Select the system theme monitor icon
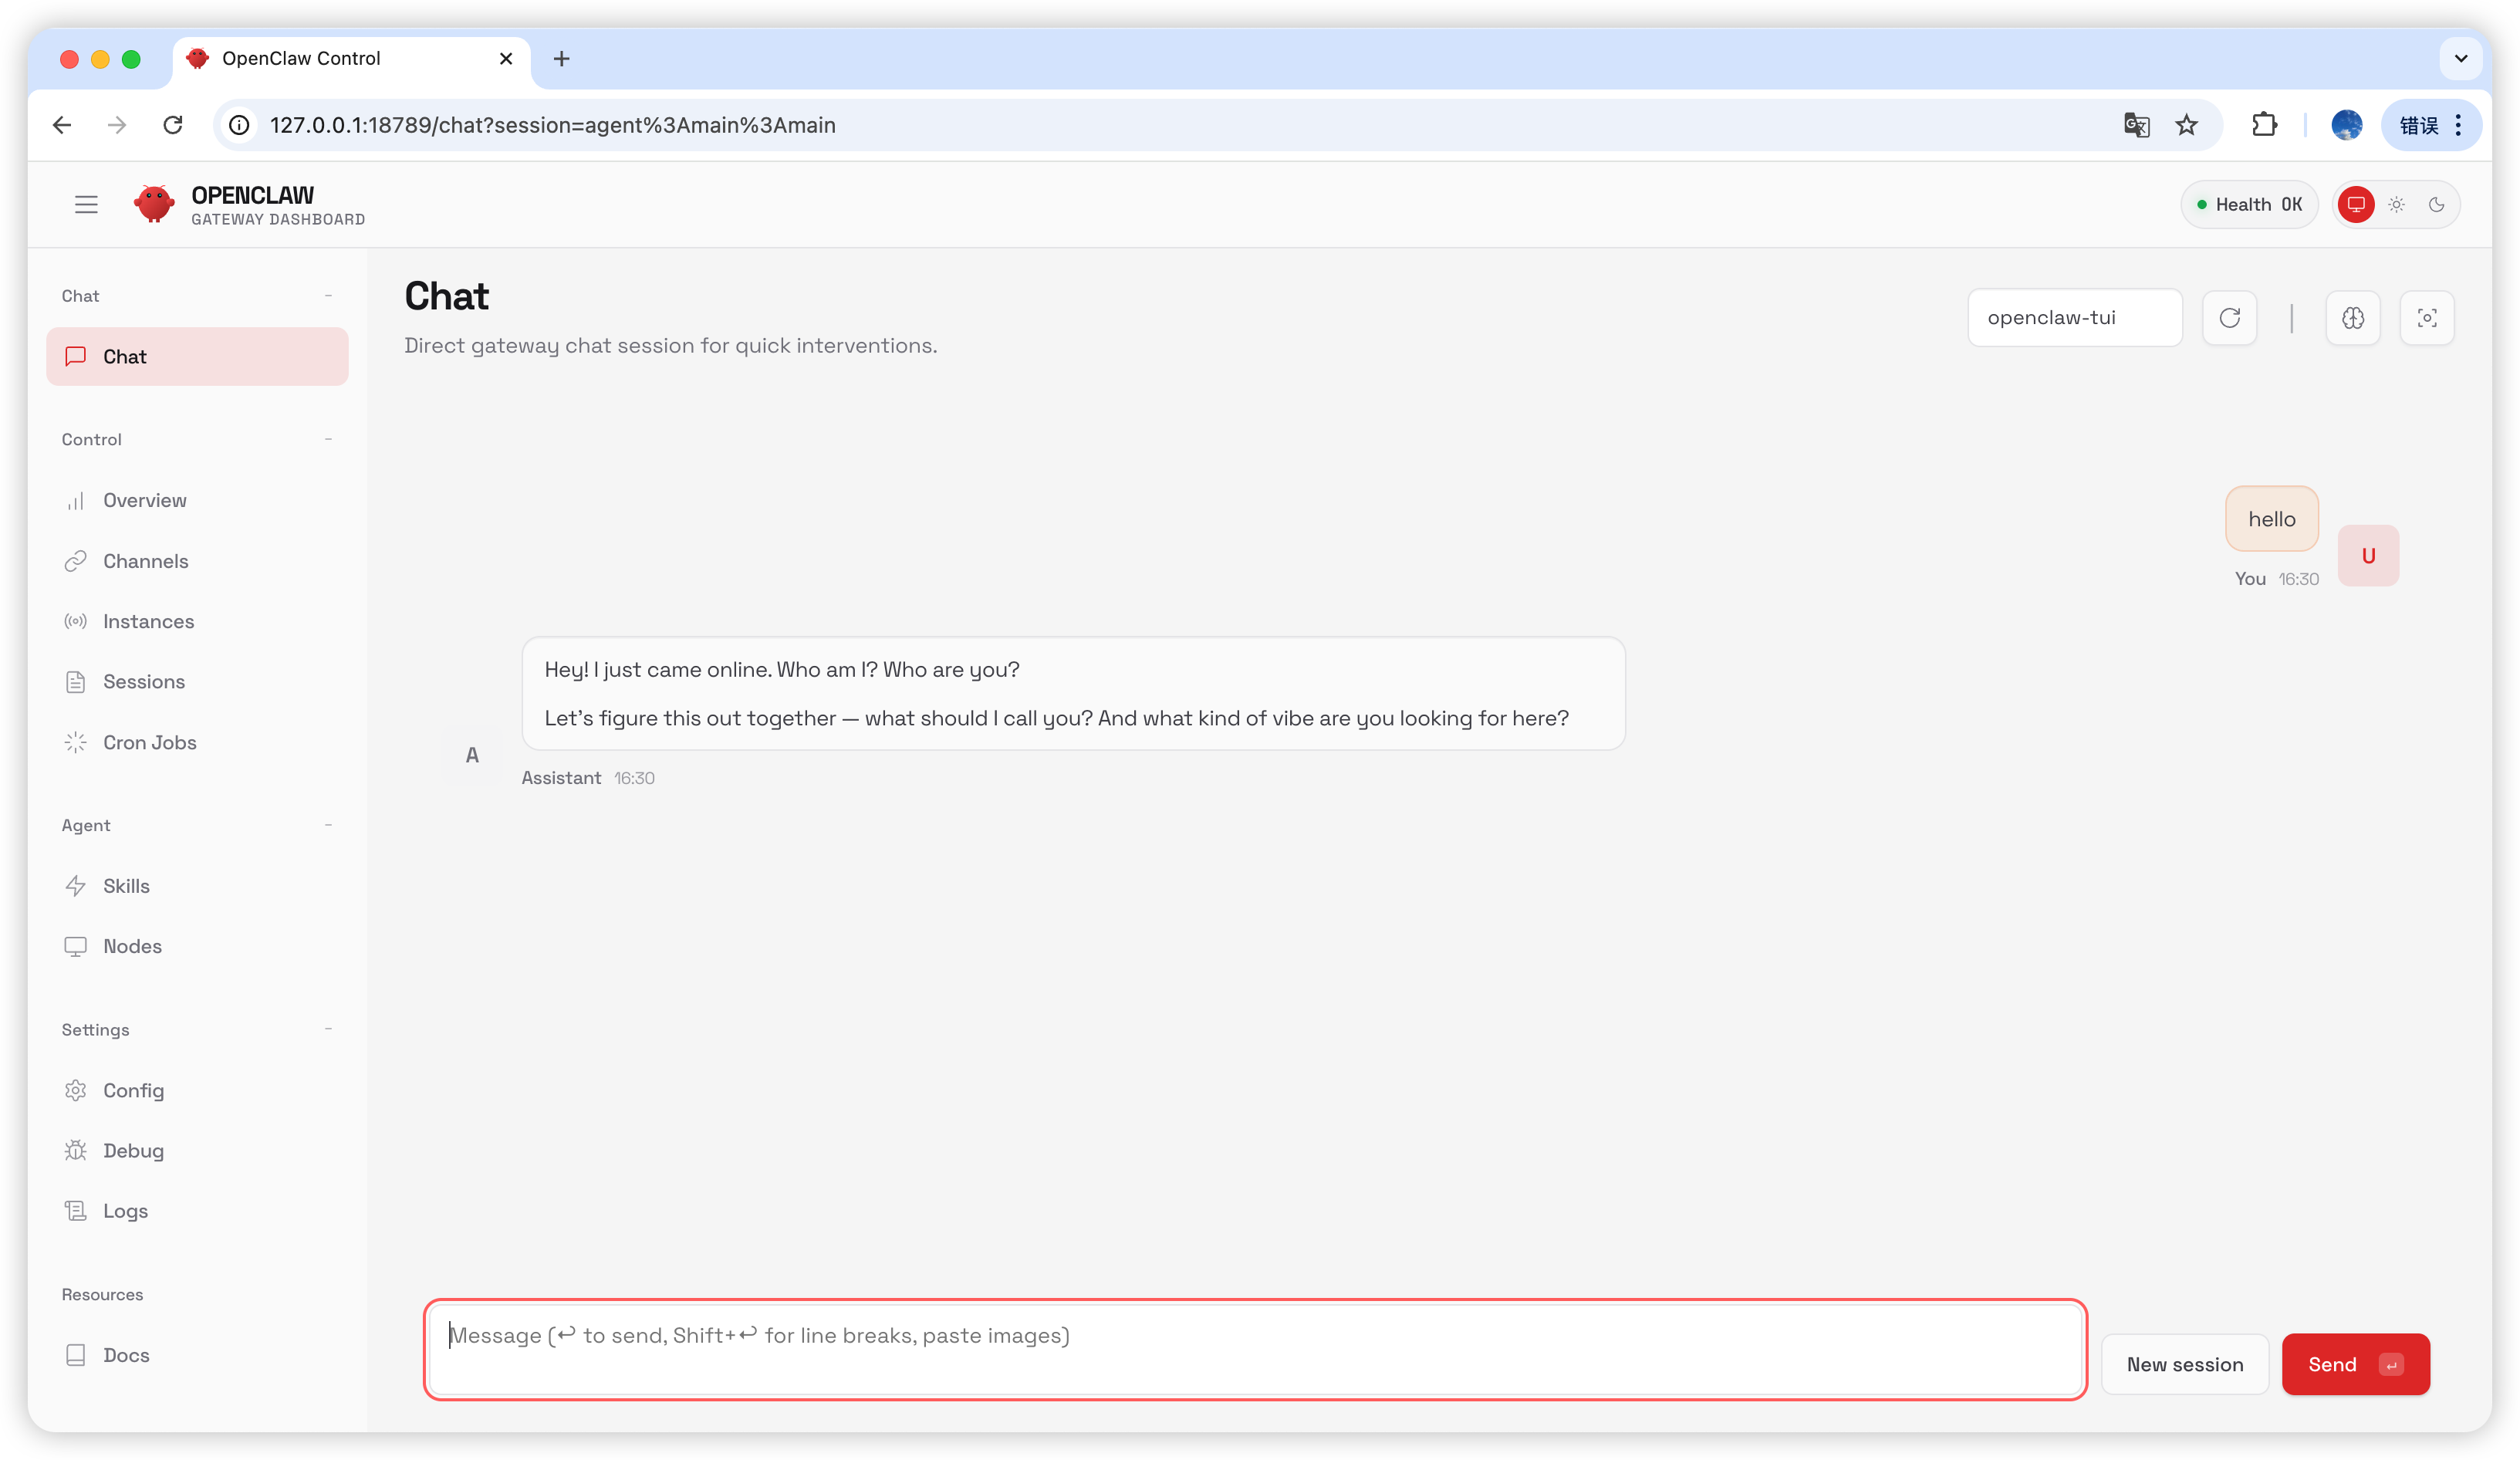2520x1460 pixels. [x=2356, y=205]
